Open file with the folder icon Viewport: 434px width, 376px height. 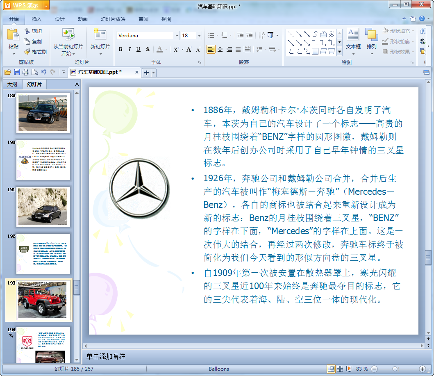click(x=8, y=72)
